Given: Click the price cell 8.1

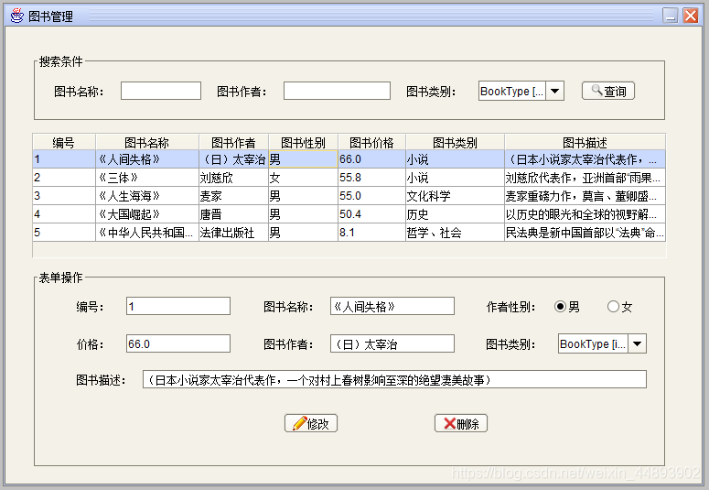Looking at the screenshot, I should coord(371,233).
